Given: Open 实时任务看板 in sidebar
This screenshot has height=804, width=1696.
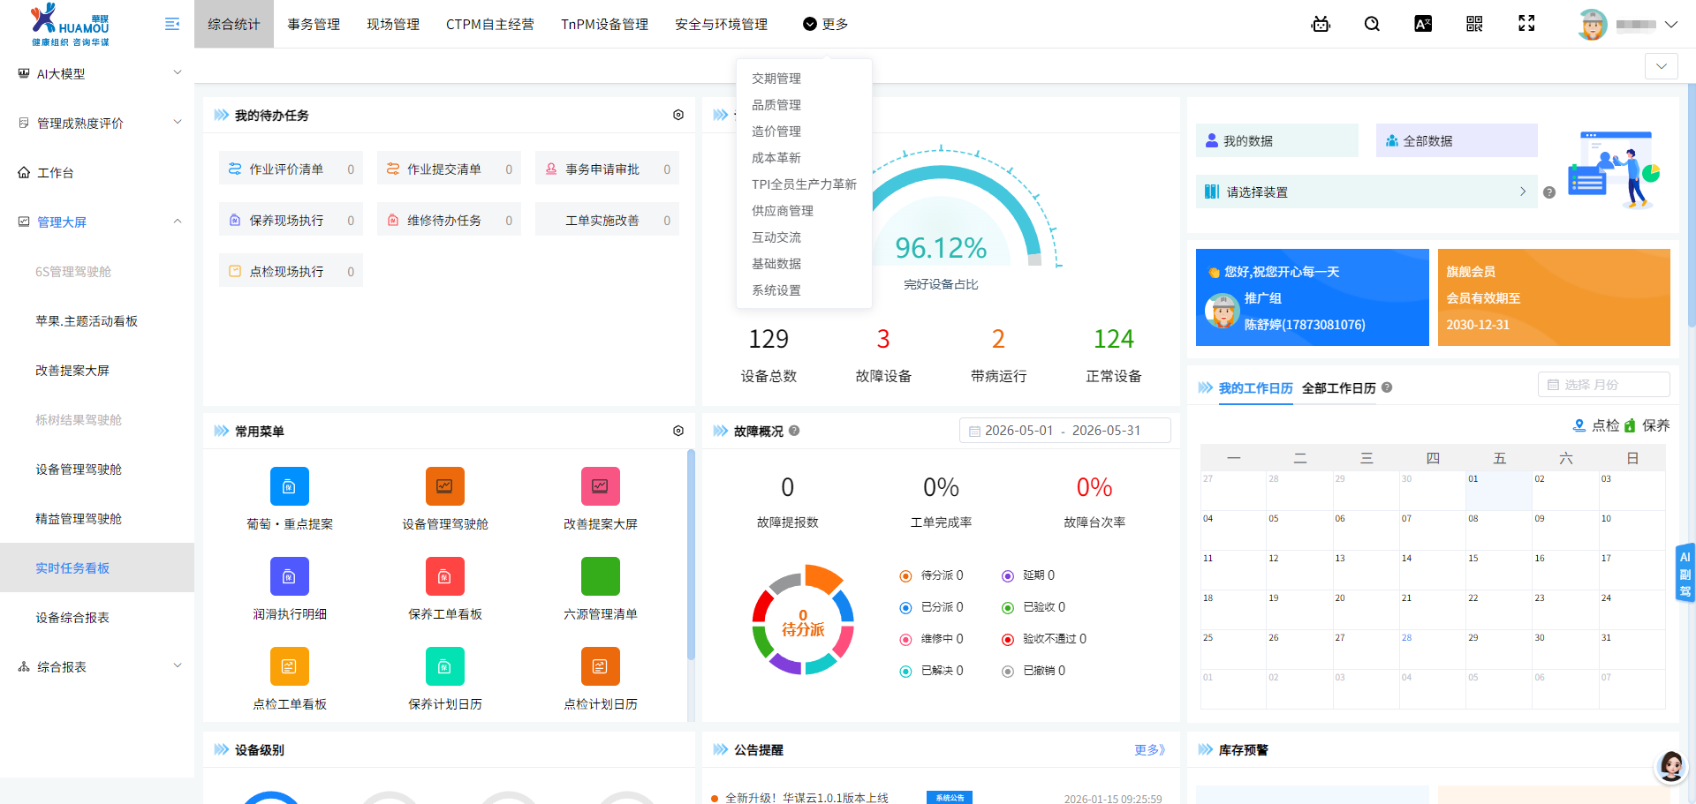Looking at the screenshot, I should pos(97,567).
